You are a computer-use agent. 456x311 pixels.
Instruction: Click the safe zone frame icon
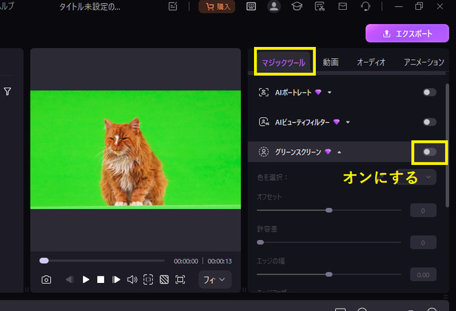(x=148, y=280)
